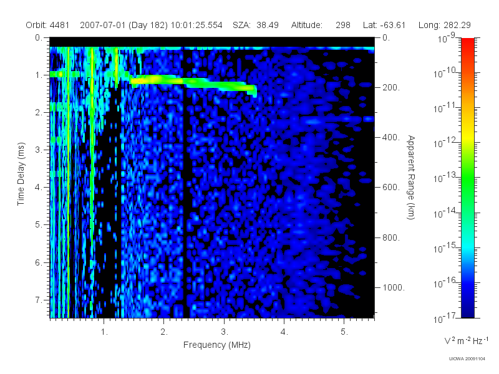499x374 pixels.
Task: Click the cyan band along the spectrogram top
Action: coord(212,49)
